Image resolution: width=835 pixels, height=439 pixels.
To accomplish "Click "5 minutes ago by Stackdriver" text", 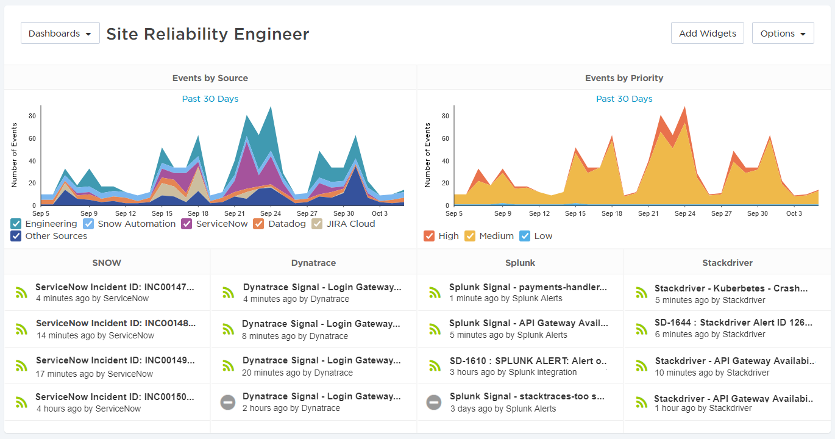I will (x=710, y=300).
